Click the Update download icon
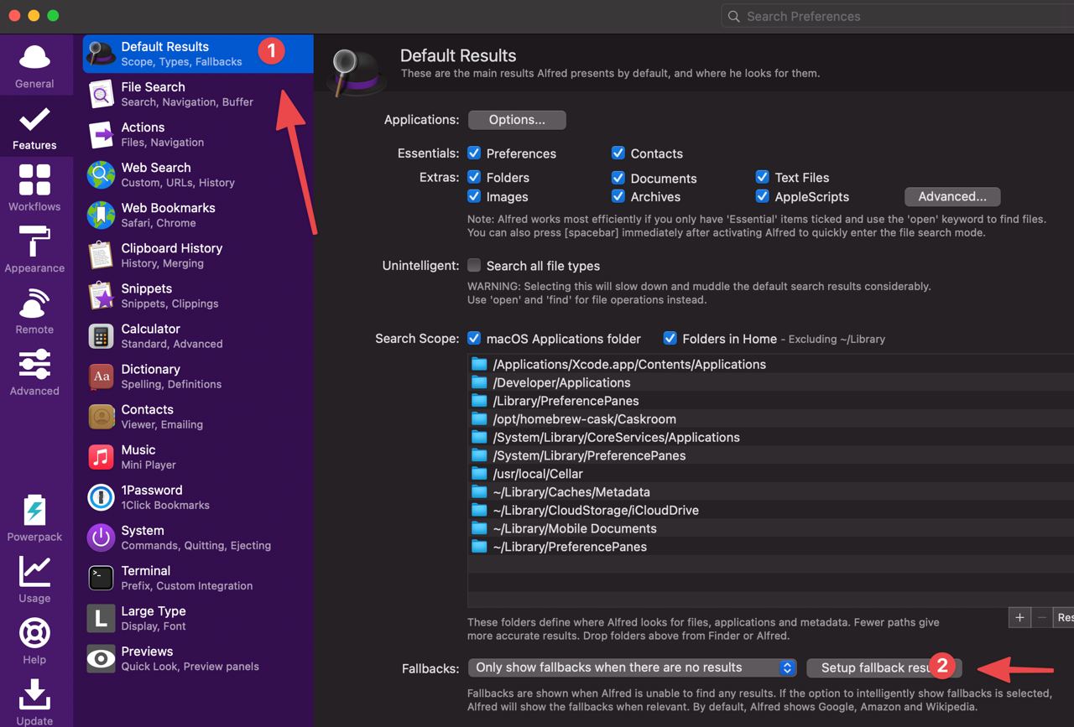The image size is (1074, 727). (x=34, y=694)
